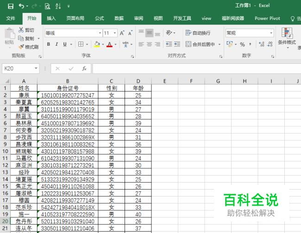Open the 对齐方式 alignment dialog launcher

point(221,56)
